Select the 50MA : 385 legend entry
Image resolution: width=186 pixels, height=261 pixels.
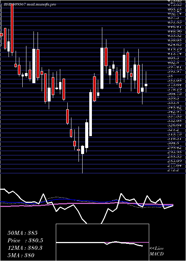point(23,233)
